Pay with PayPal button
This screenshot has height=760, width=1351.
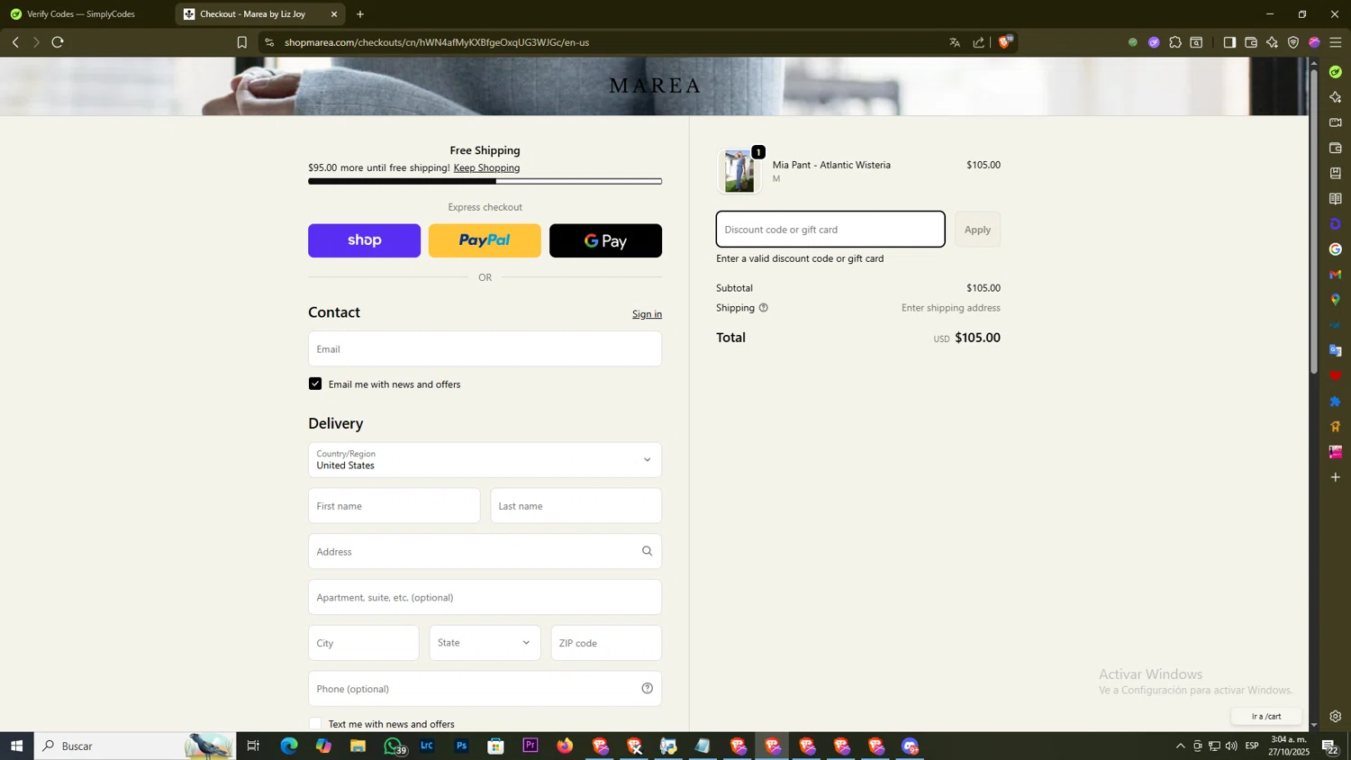point(485,240)
